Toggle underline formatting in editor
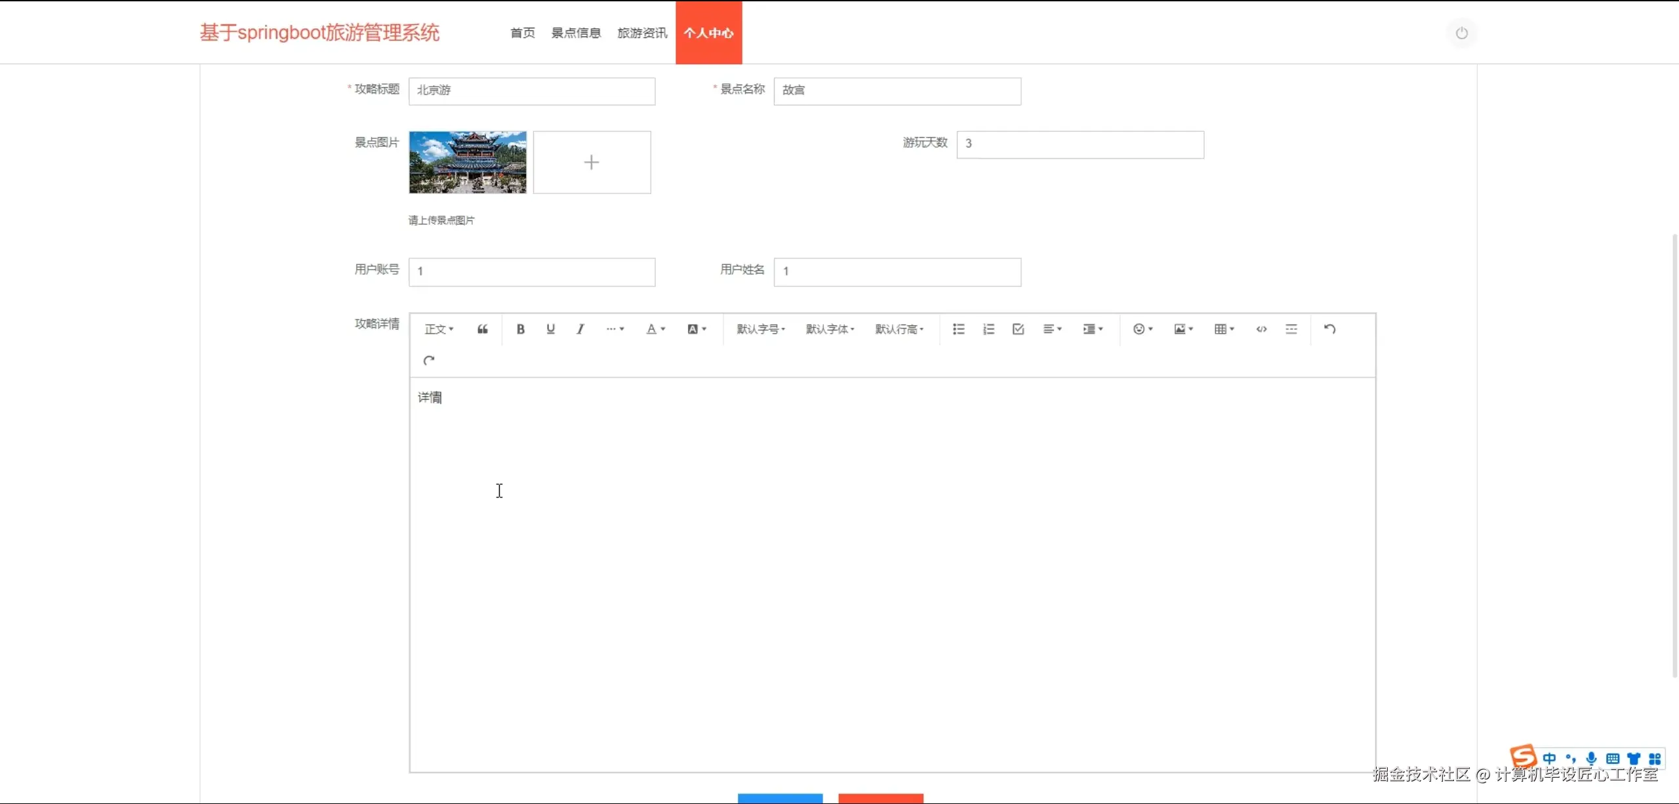This screenshot has height=804, width=1679. [550, 329]
